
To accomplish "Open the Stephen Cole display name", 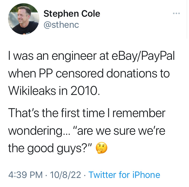I will point(72,13).
